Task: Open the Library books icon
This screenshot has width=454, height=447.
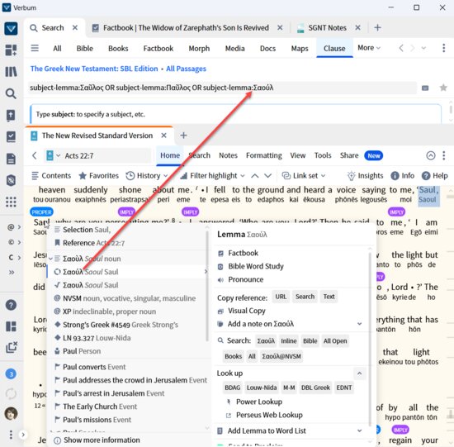Action: click(11, 72)
